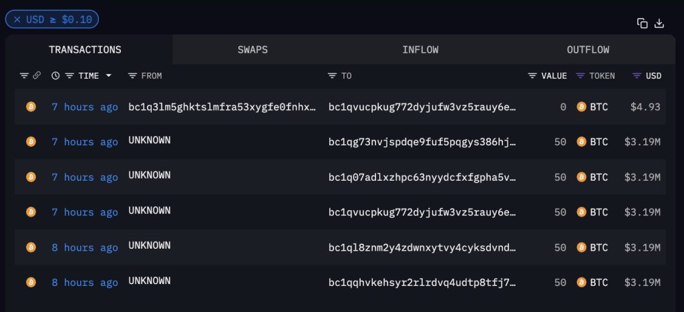Open sender address bc1q3lm5ghktslmfra53
The width and height of the screenshot is (684, 312).
click(222, 107)
